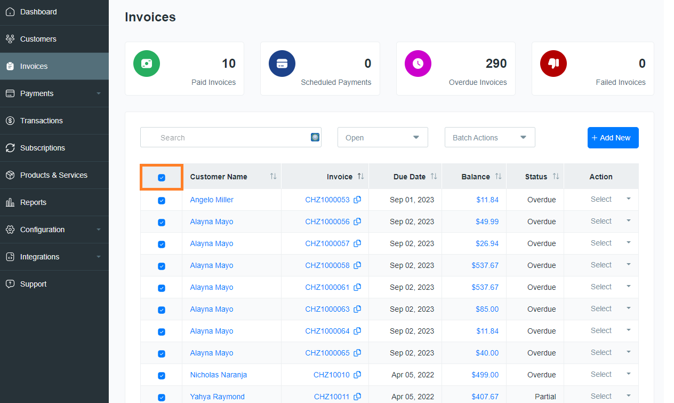The height and width of the screenshot is (403, 674).
Task: Uncheck the Nicholas Naranja row checkbox
Action: [x=162, y=376]
